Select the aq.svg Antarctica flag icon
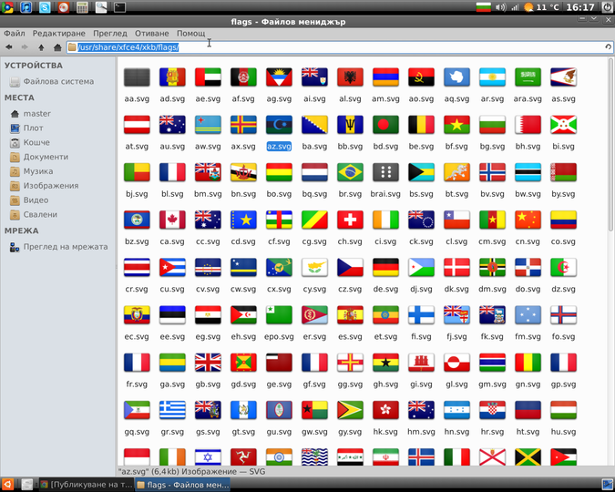Screen dimensions: 615x492 point(456,77)
